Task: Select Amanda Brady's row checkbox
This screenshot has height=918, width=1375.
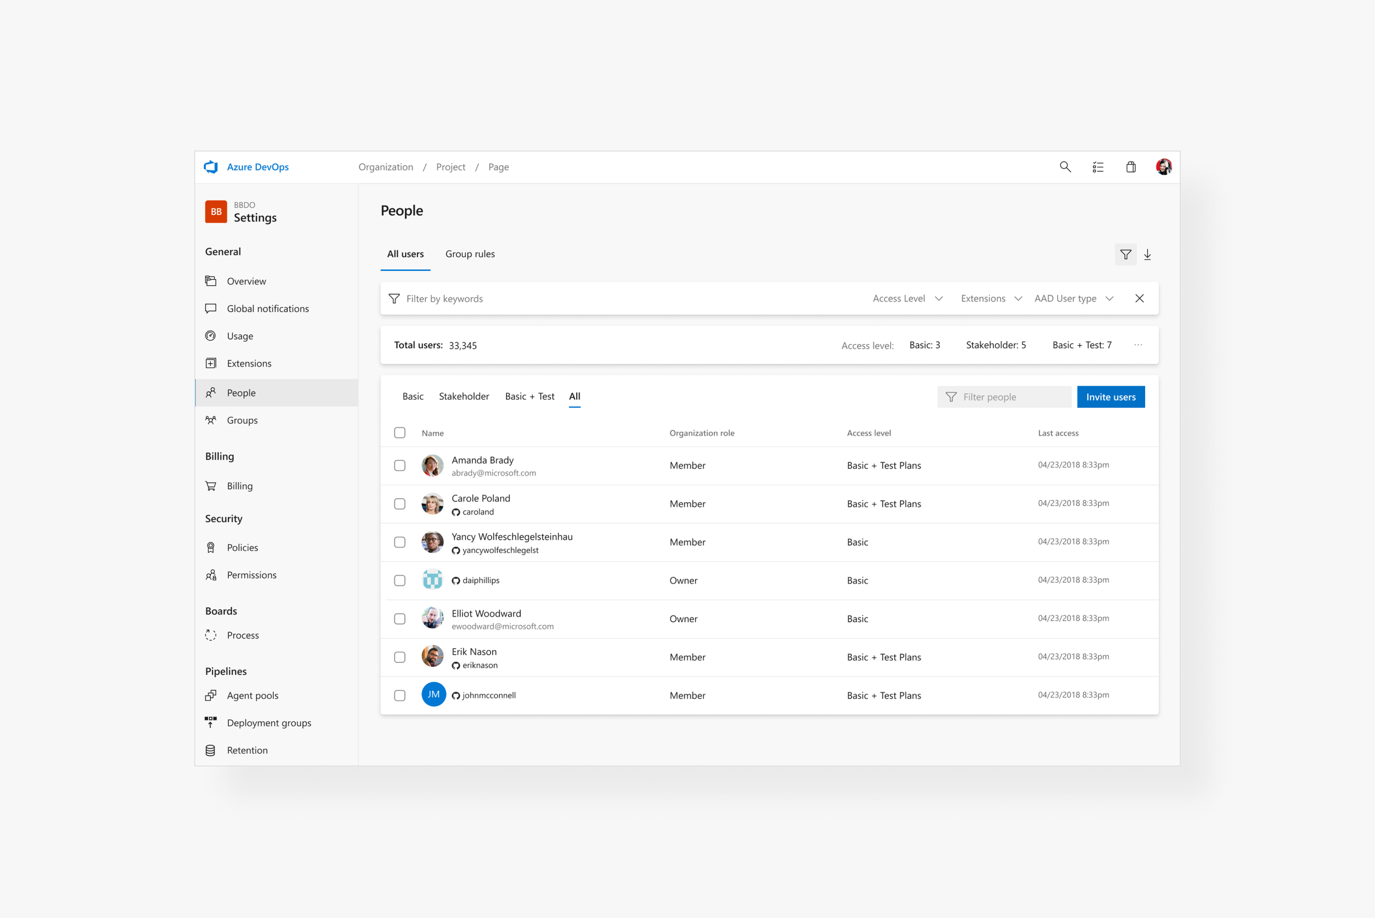Action: point(400,466)
